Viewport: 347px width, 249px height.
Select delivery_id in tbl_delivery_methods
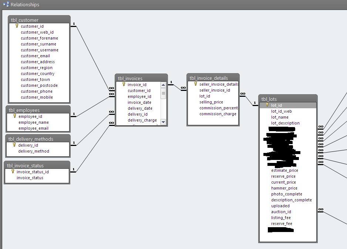coord(28,145)
